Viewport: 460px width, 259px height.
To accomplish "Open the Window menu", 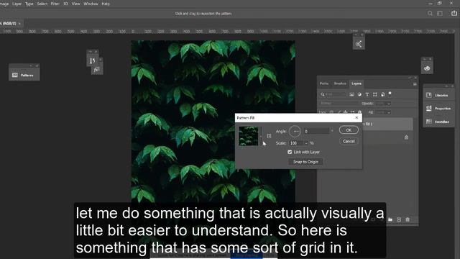I will 91,4.
